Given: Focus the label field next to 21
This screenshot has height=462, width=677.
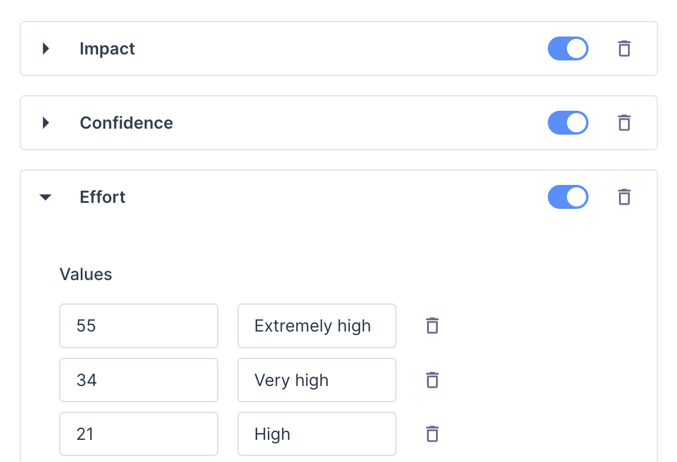Looking at the screenshot, I should pos(316,434).
